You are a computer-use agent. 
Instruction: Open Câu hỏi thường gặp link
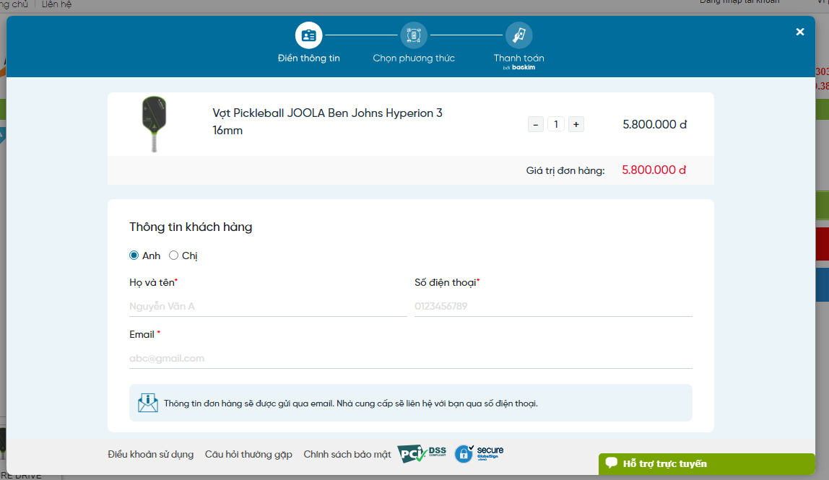pyautogui.click(x=248, y=454)
